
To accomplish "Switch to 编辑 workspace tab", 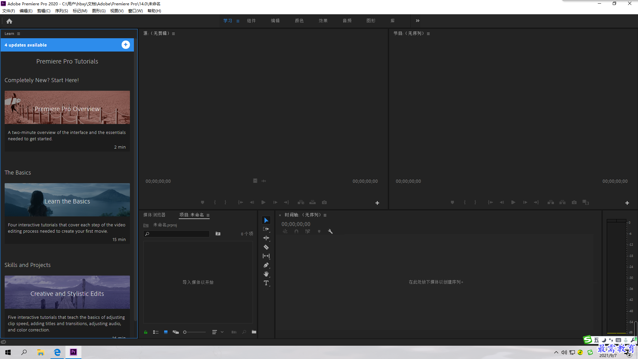I will (x=275, y=21).
